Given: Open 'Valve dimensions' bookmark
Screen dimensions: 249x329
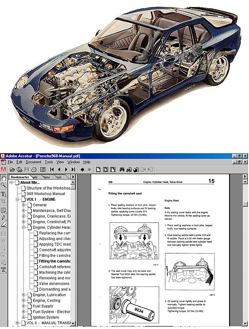Looking at the screenshot, I should pyautogui.click(x=54, y=283).
